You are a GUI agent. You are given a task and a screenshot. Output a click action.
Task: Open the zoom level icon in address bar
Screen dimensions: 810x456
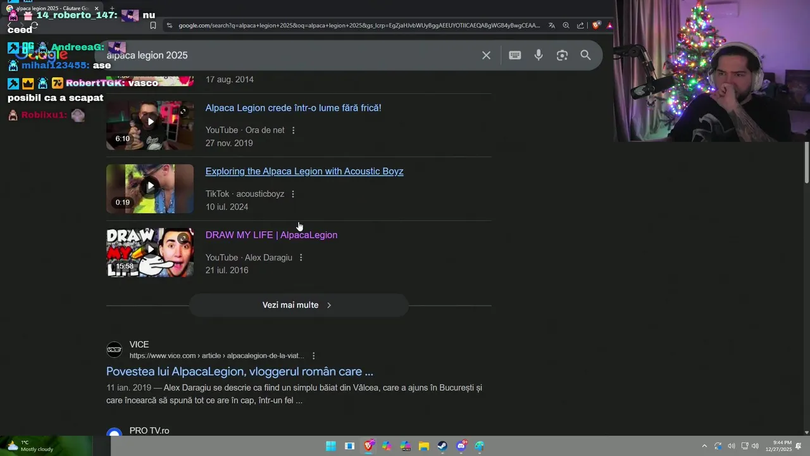pyautogui.click(x=566, y=25)
